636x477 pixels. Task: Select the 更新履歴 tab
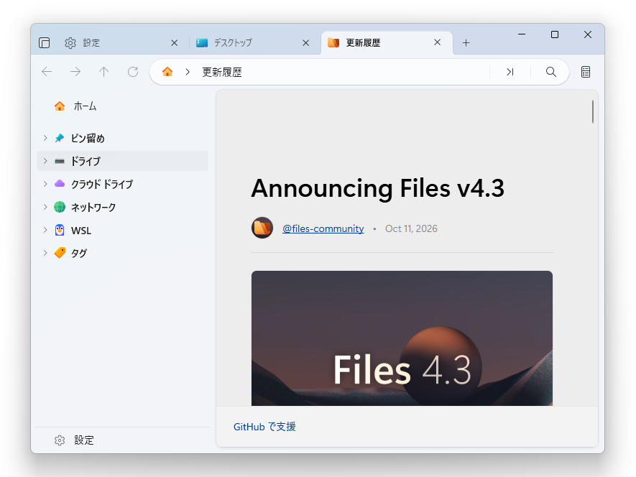387,42
